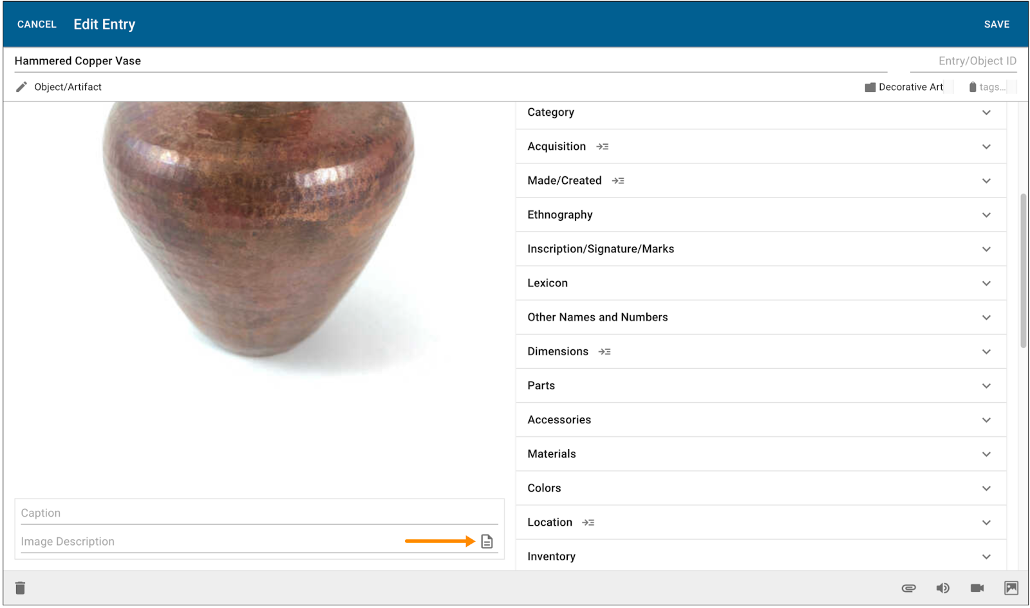Click the Parts section label
This screenshot has width=1030, height=608.
tap(541, 386)
